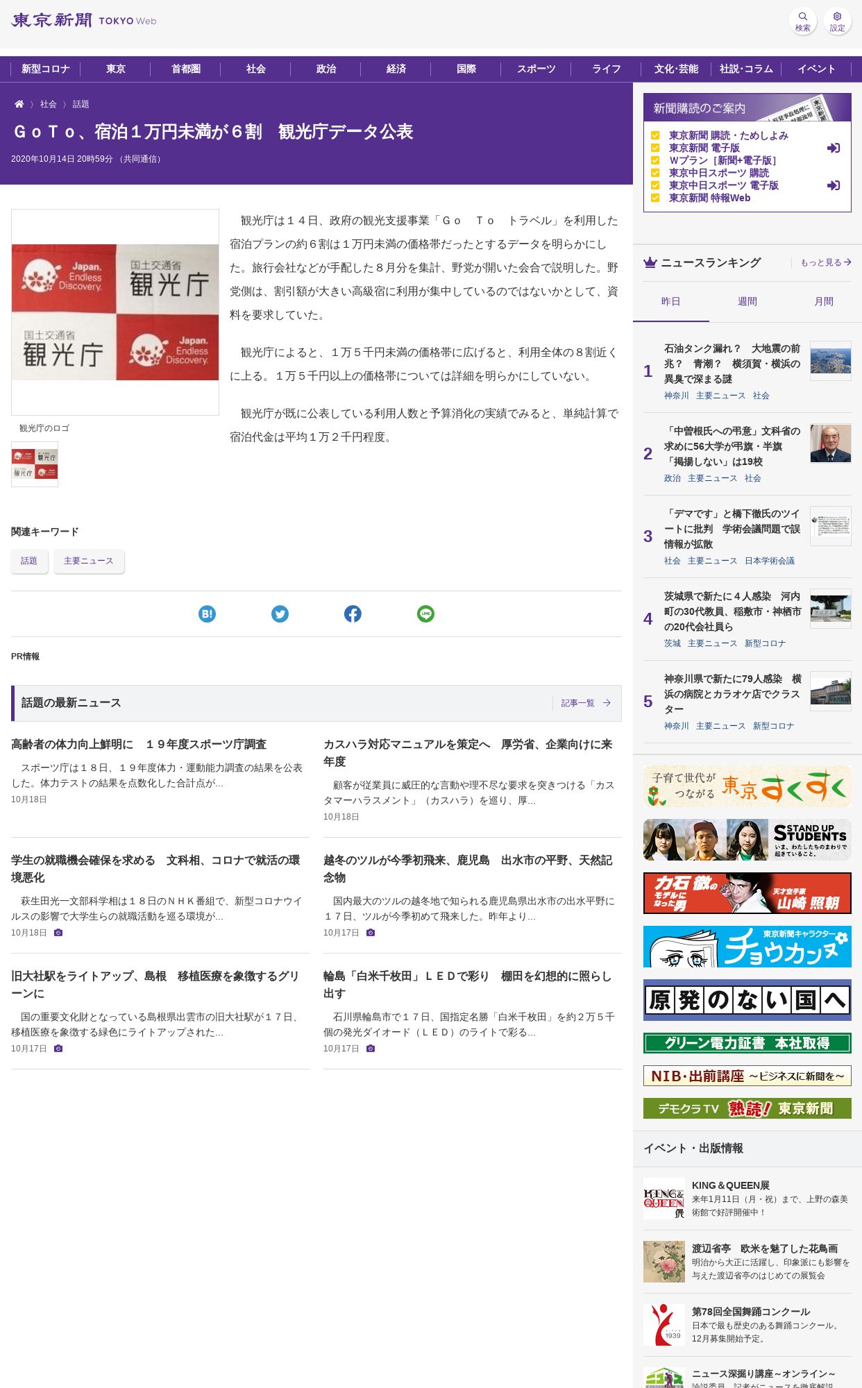
Task: Click the 話題 breadcrumb link
Action: (x=81, y=104)
